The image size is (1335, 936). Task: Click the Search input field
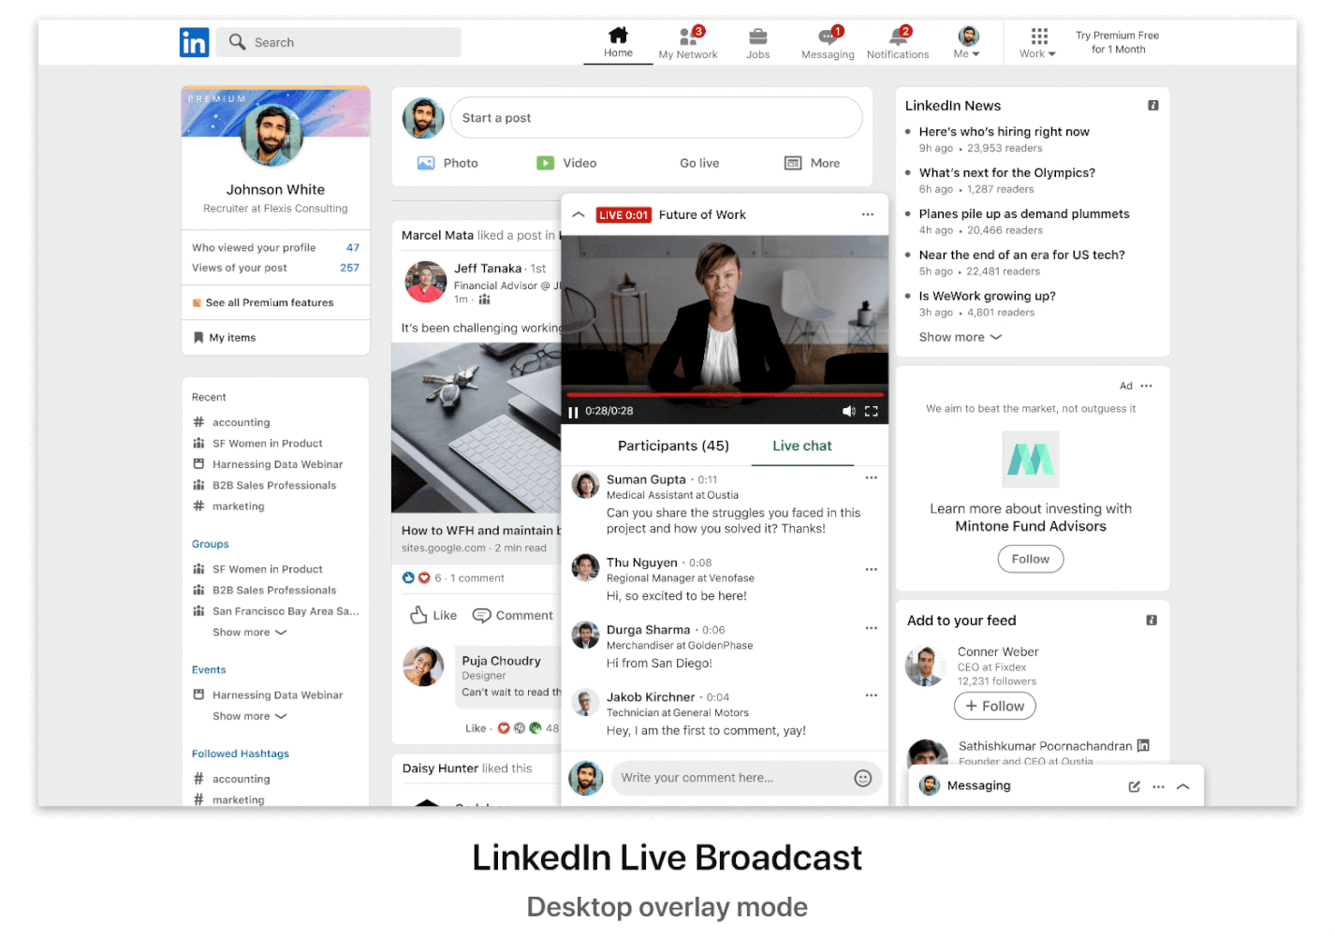tap(339, 42)
